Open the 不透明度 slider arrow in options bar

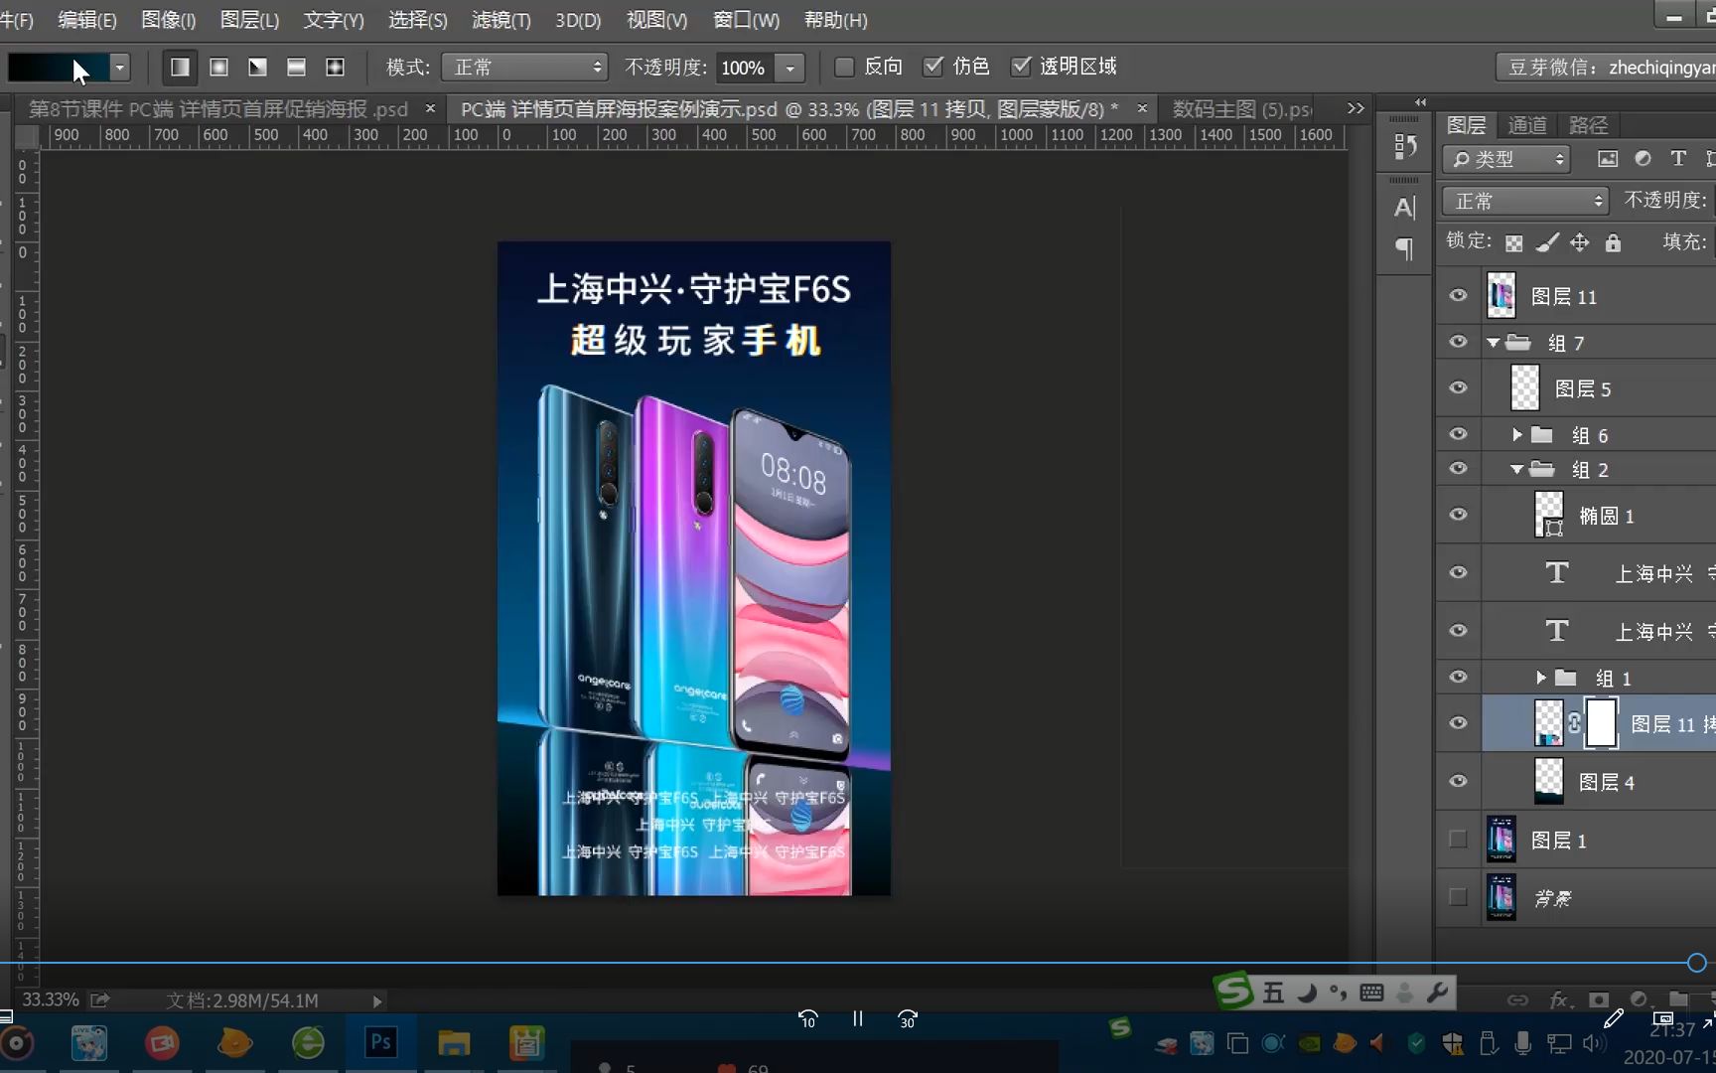[x=790, y=68]
